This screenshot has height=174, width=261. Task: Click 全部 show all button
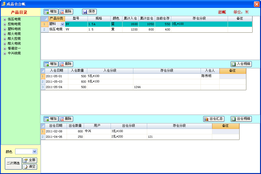click(x=30, y=160)
